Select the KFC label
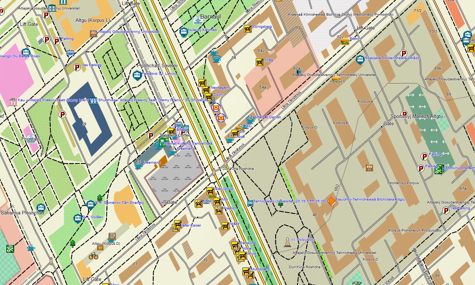Image resolution: width=475 pixels, height=285 pixels. 248,126
